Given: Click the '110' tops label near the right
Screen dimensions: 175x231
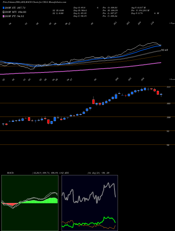Looking at the screenshot, I should 152,23.
